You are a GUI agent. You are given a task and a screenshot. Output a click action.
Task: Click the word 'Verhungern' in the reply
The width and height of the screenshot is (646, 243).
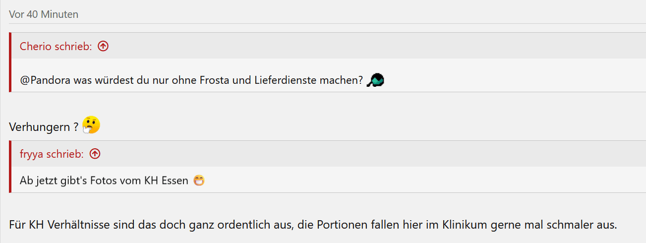tap(40, 127)
